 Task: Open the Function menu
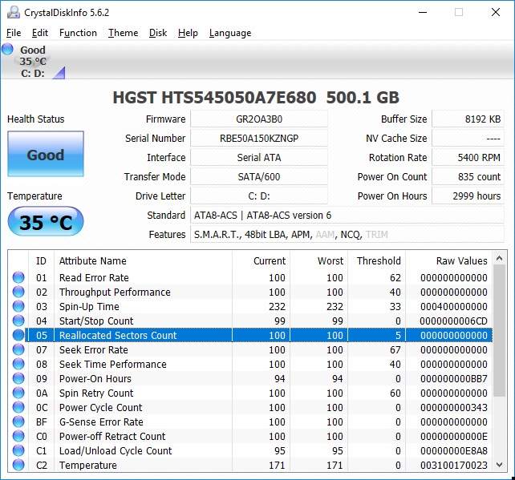pos(78,33)
